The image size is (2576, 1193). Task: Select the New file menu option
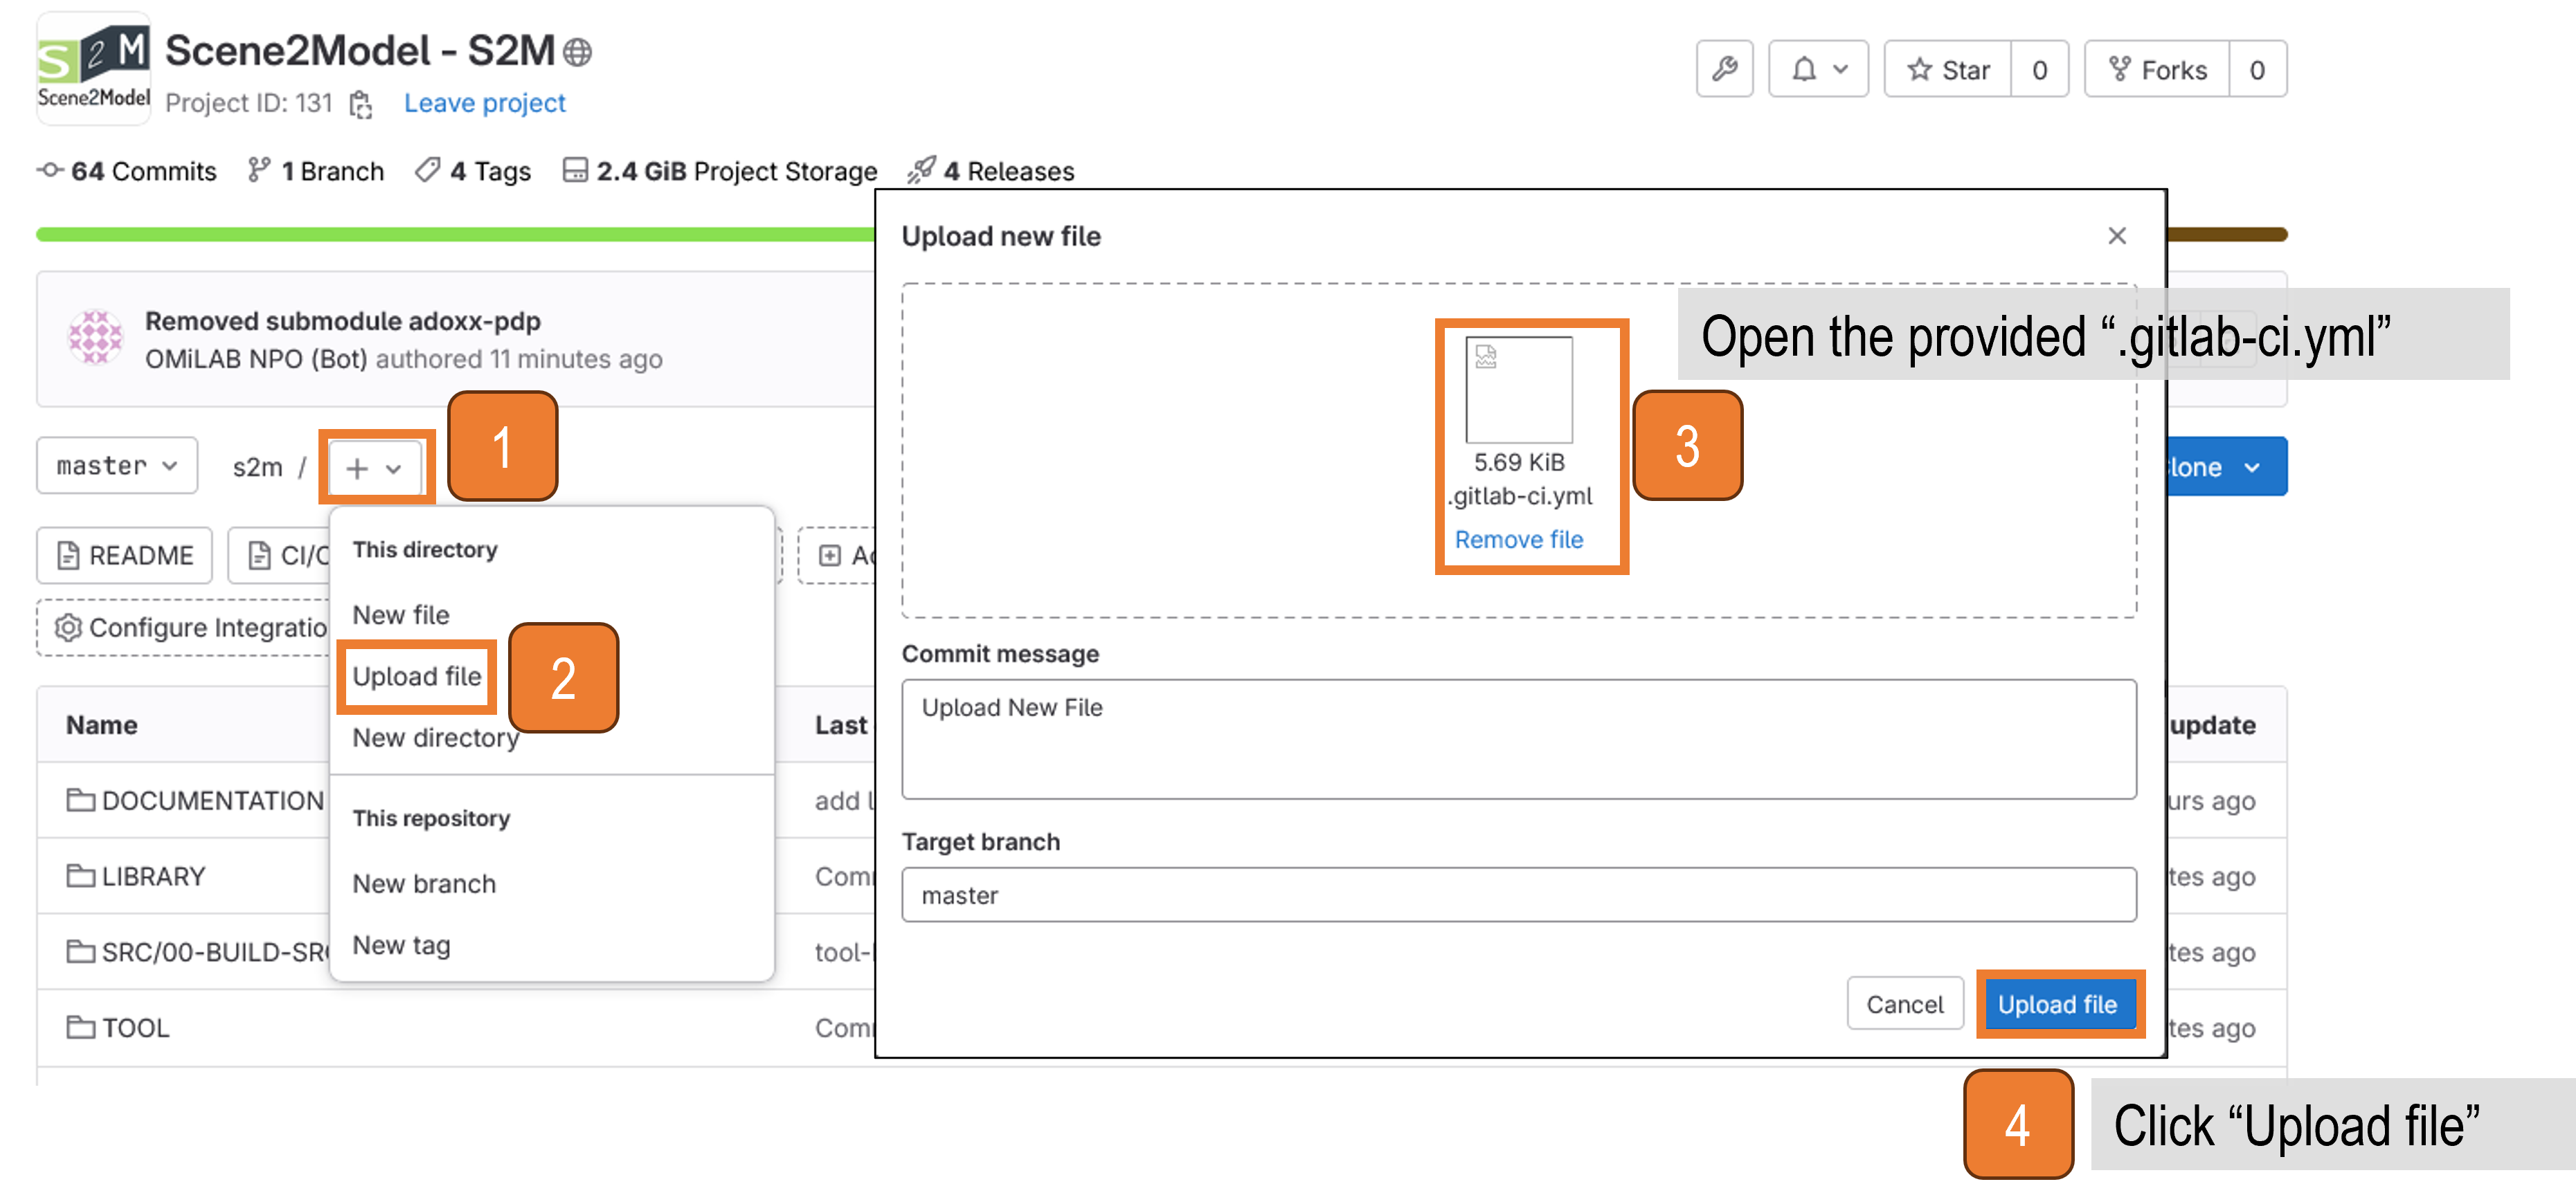(401, 613)
